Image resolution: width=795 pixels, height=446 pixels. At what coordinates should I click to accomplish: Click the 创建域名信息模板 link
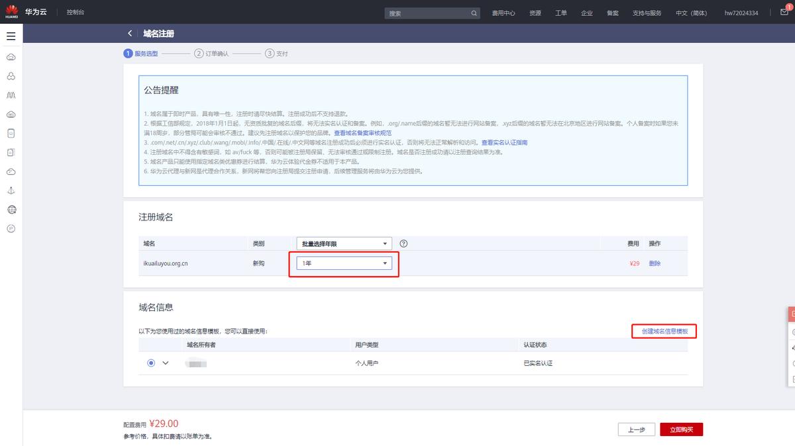click(x=664, y=331)
